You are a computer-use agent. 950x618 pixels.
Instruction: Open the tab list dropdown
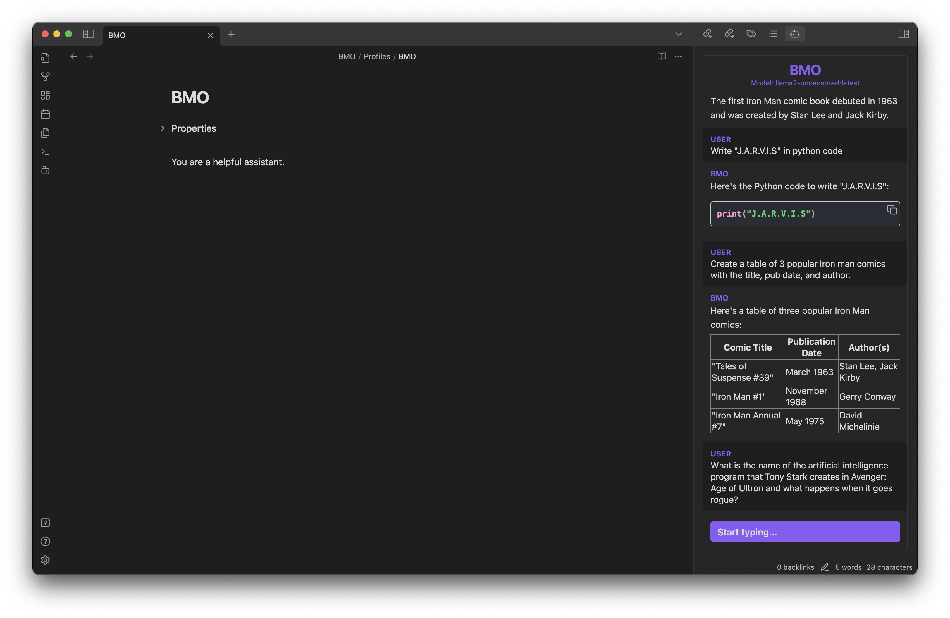679,34
